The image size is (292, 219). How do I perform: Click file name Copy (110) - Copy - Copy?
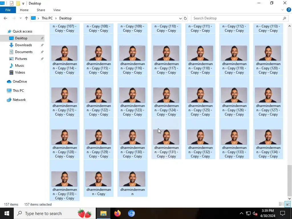click(x=166, y=28)
